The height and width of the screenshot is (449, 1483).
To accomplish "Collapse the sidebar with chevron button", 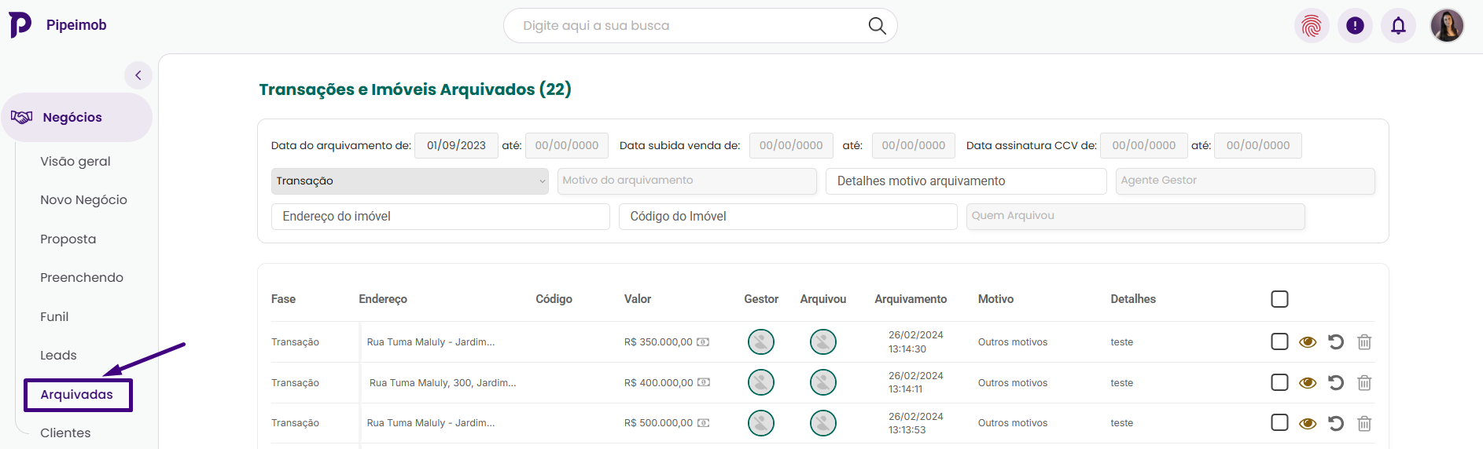I will coord(138,75).
